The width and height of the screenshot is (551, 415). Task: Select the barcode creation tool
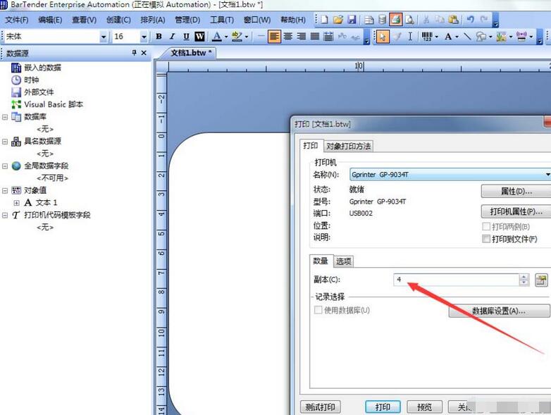tap(428, 37)
